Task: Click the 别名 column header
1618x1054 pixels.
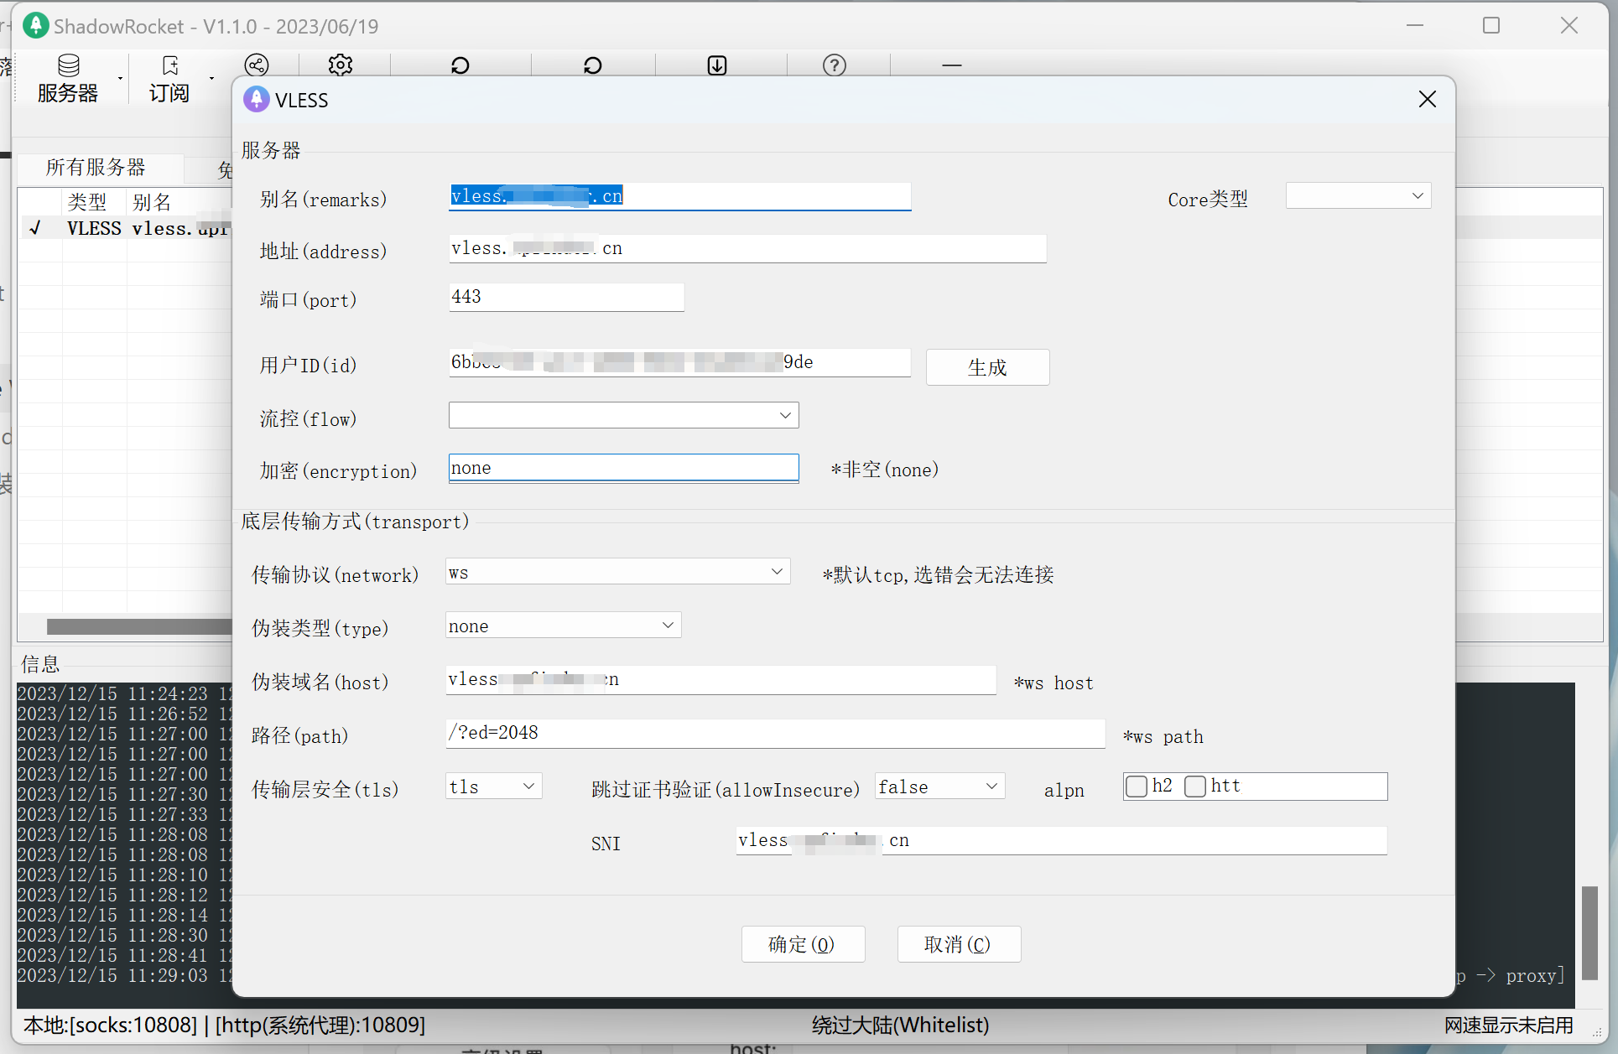Action: pyautogui.click(x=152, y=202)
